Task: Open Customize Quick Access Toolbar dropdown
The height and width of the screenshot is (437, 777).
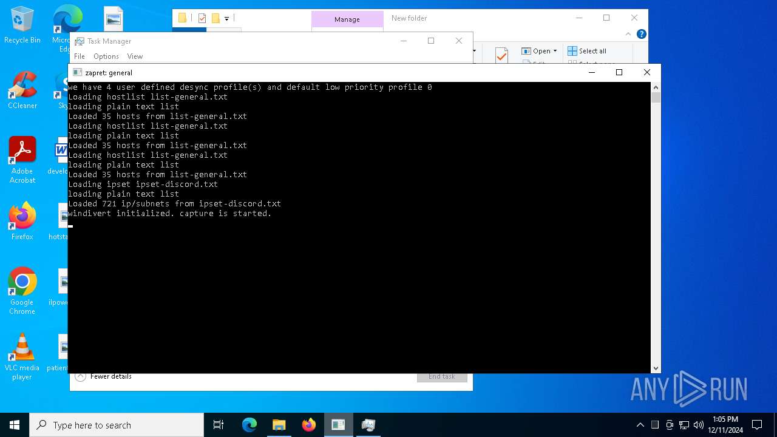Action: pos(226,19)
